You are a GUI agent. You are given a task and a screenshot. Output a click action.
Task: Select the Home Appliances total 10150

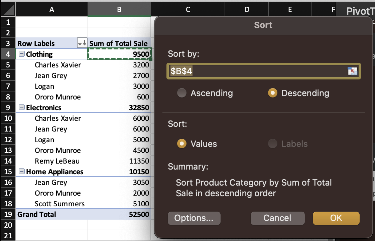[x=119, y=172]
